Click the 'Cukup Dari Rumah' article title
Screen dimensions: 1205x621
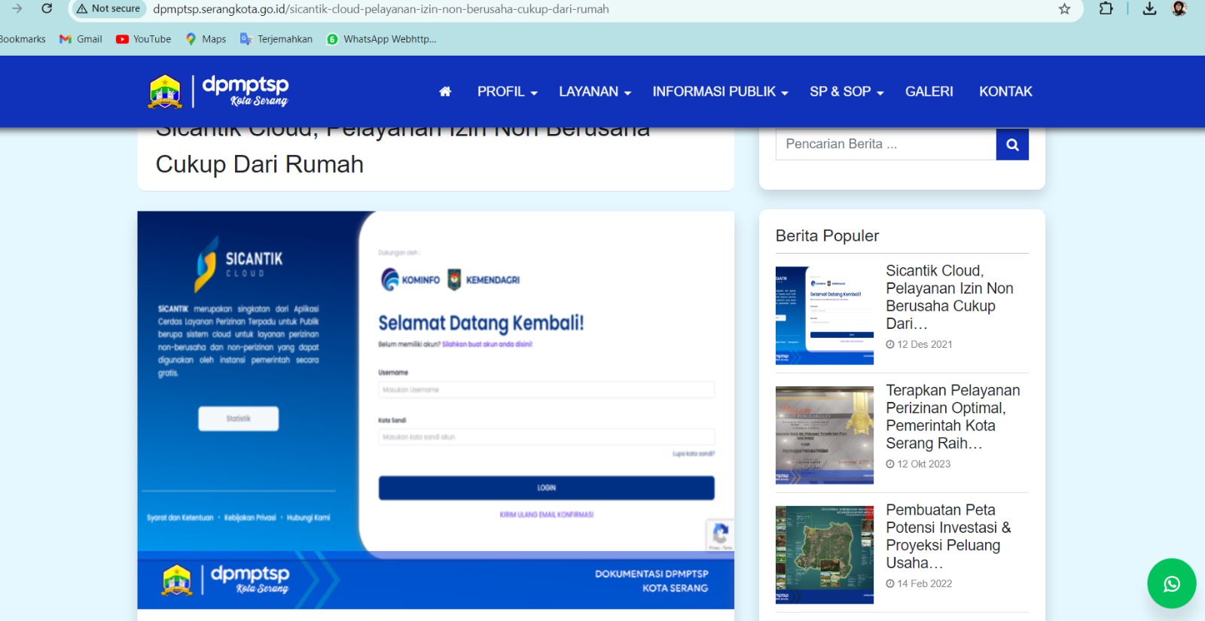point(260,164)
